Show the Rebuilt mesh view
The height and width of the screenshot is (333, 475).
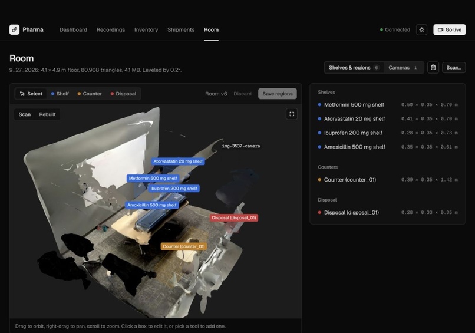coord(47,114)
